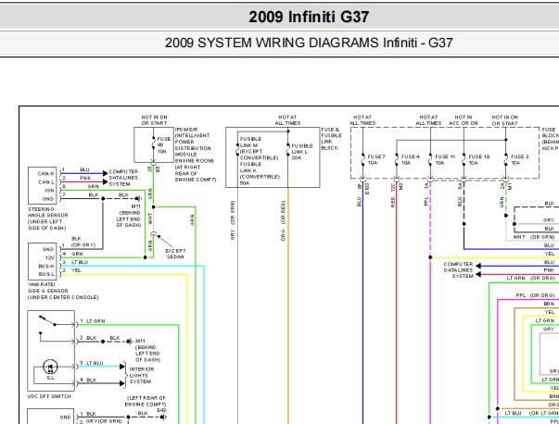Click 'HOT AT ALL TIMES' above the fusible link block
Viewport: 559px width, 424px height.
click(287, 120)
